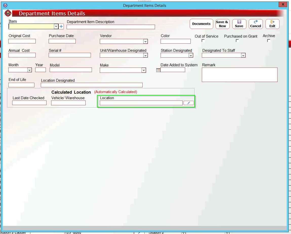Tick the Purchased on Grant checkbox

pos(237,41)
